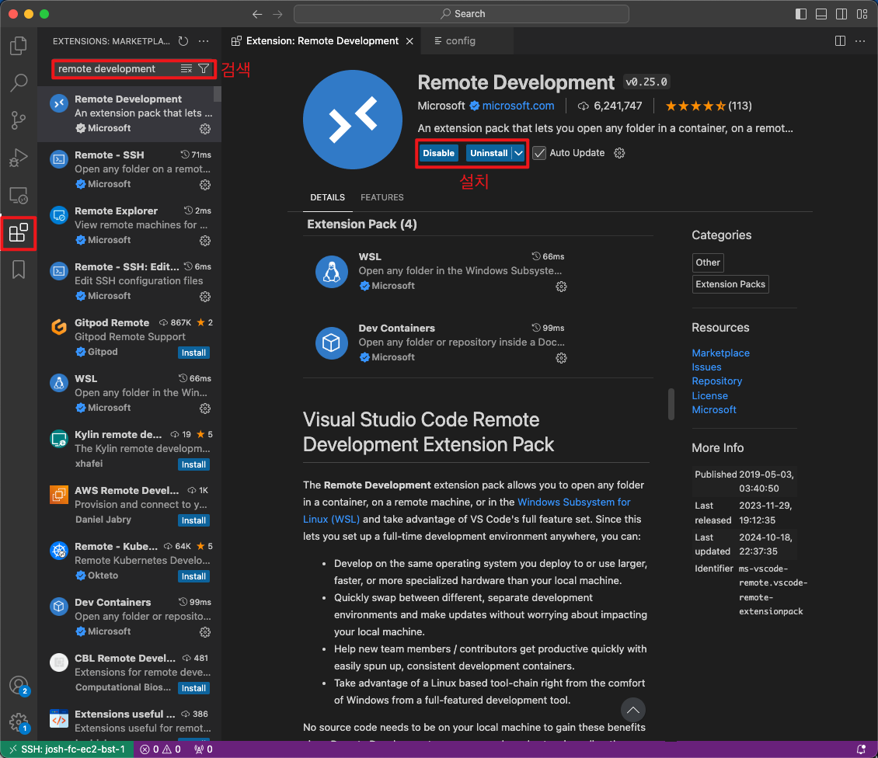Switch to the FEATURES tab

382,197
